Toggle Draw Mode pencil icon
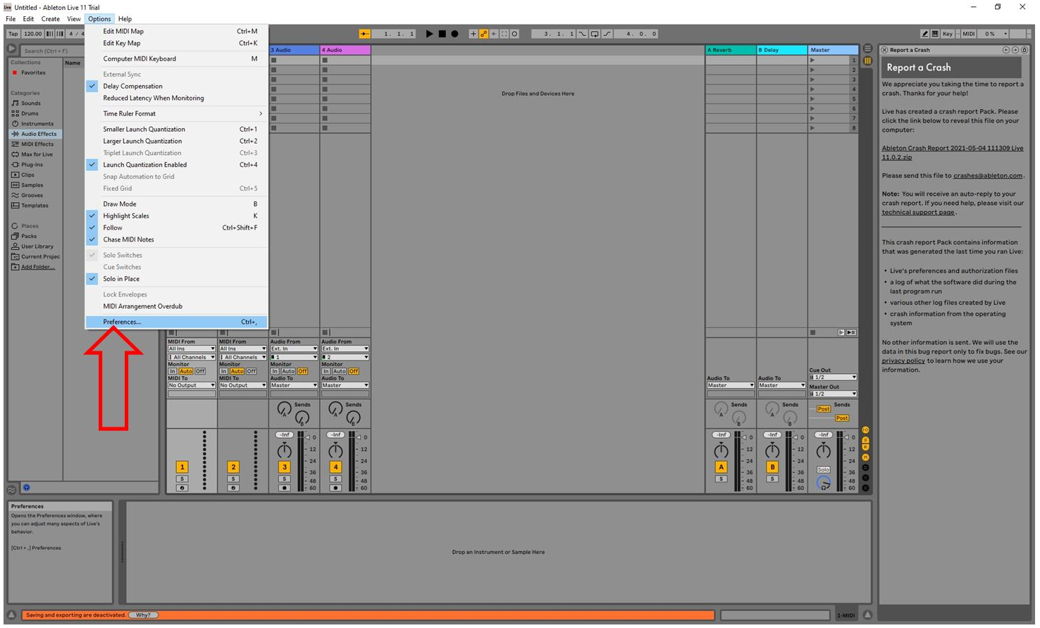 click(924, 34)
